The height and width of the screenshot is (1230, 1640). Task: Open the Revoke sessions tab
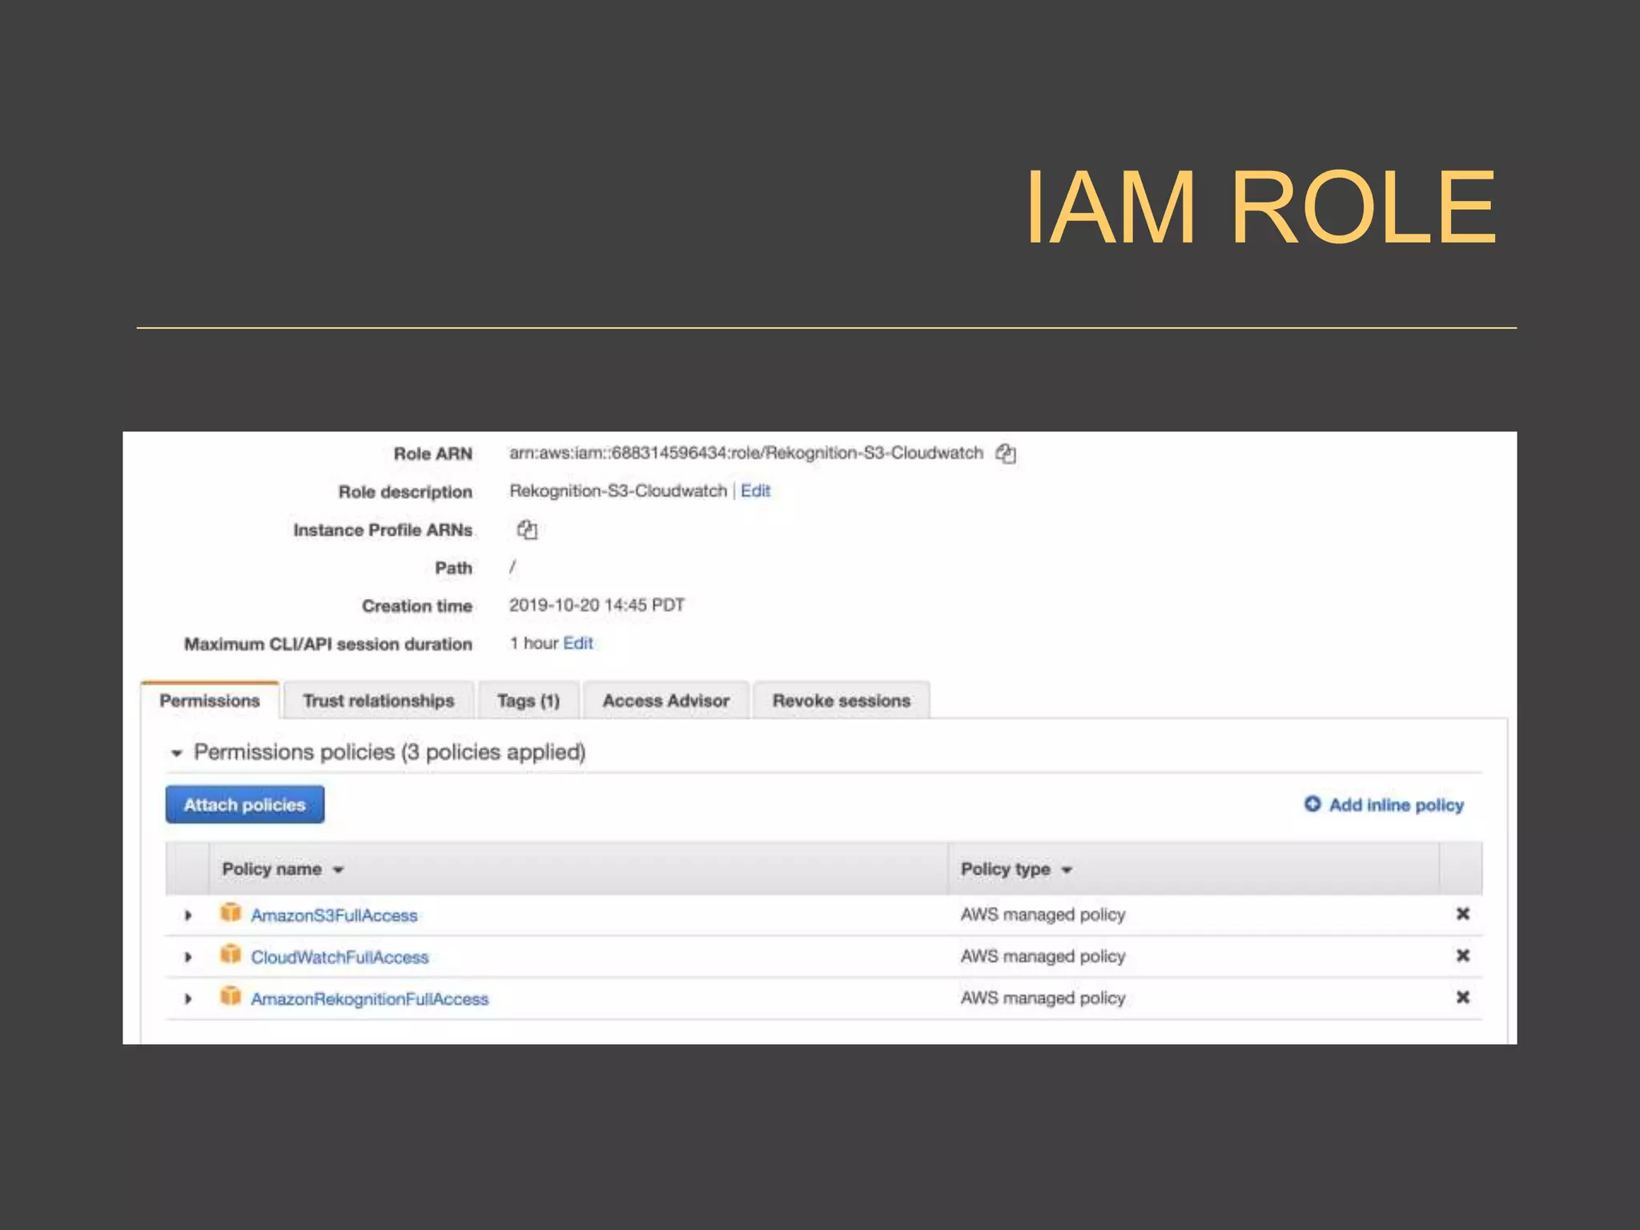point(842,701)
